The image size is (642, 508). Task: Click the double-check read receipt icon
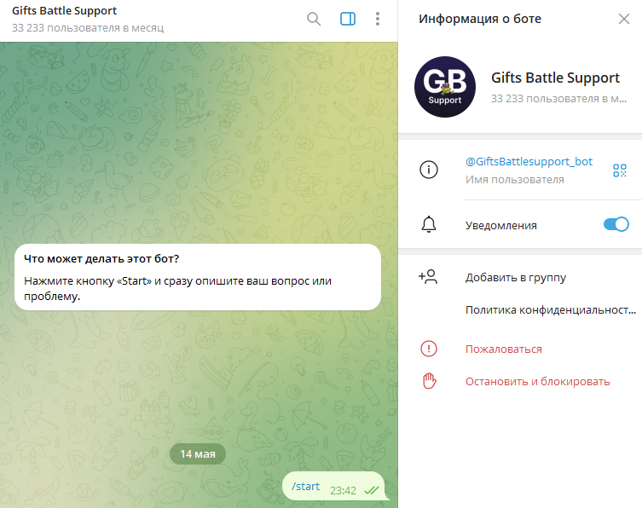(x=372, y=490)
